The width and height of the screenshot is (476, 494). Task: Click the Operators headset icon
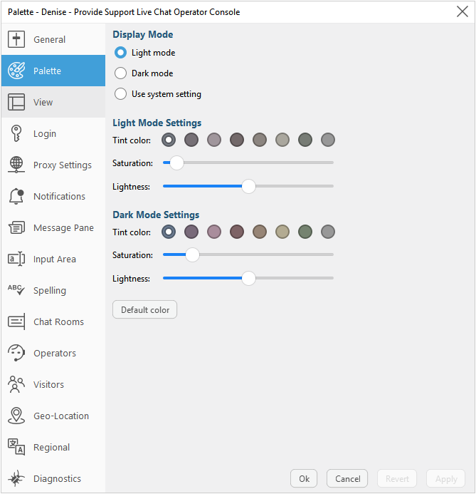(x=16, y=353)
